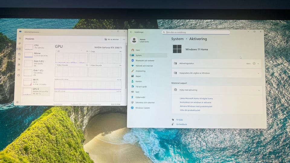290x163 pixels.
Task: Open the 3D engine graph dropdown
Action: (56, 51)
